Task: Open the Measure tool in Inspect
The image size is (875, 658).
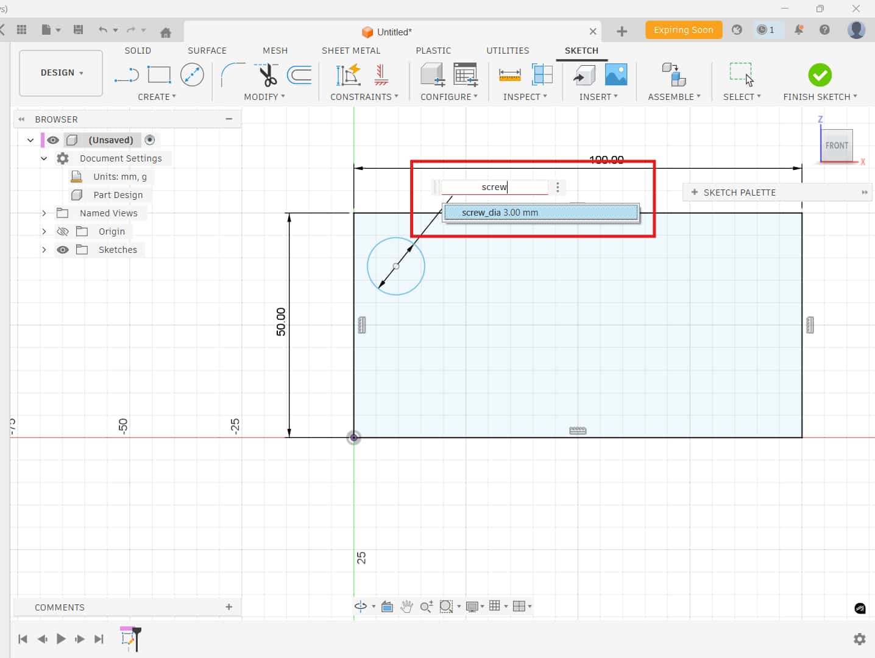Action: [x=509, y=75]
